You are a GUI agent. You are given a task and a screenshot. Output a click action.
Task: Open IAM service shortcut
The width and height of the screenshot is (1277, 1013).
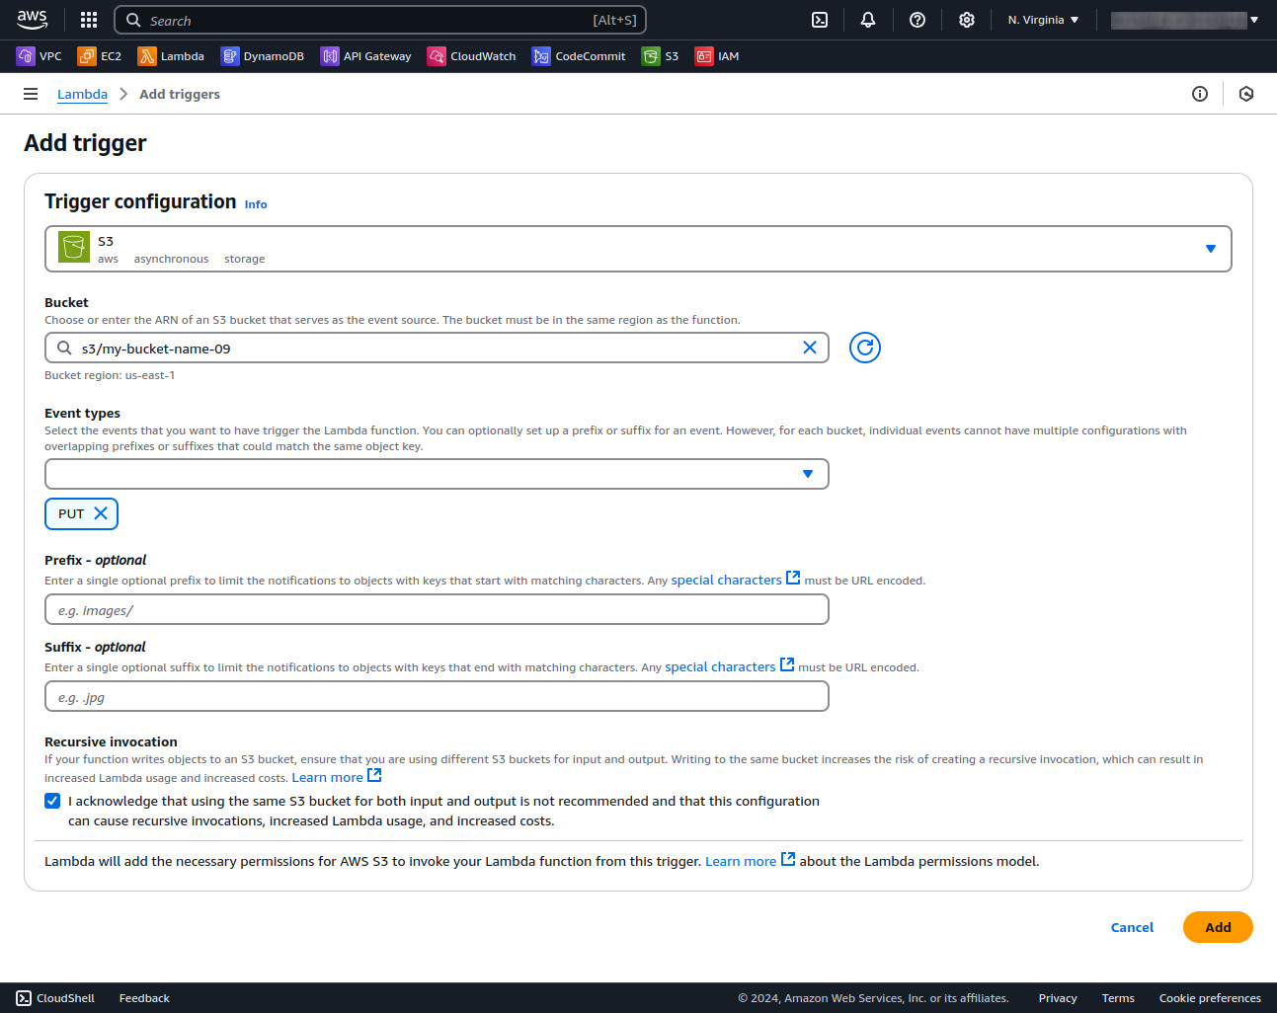click(x=717, y=56)
